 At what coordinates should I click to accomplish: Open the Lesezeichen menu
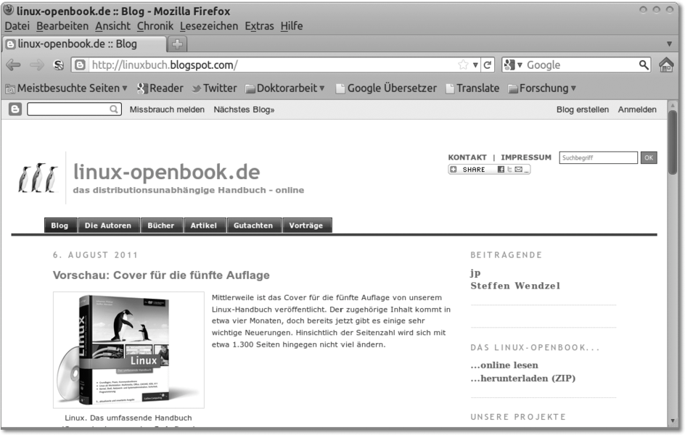point(209,26)
